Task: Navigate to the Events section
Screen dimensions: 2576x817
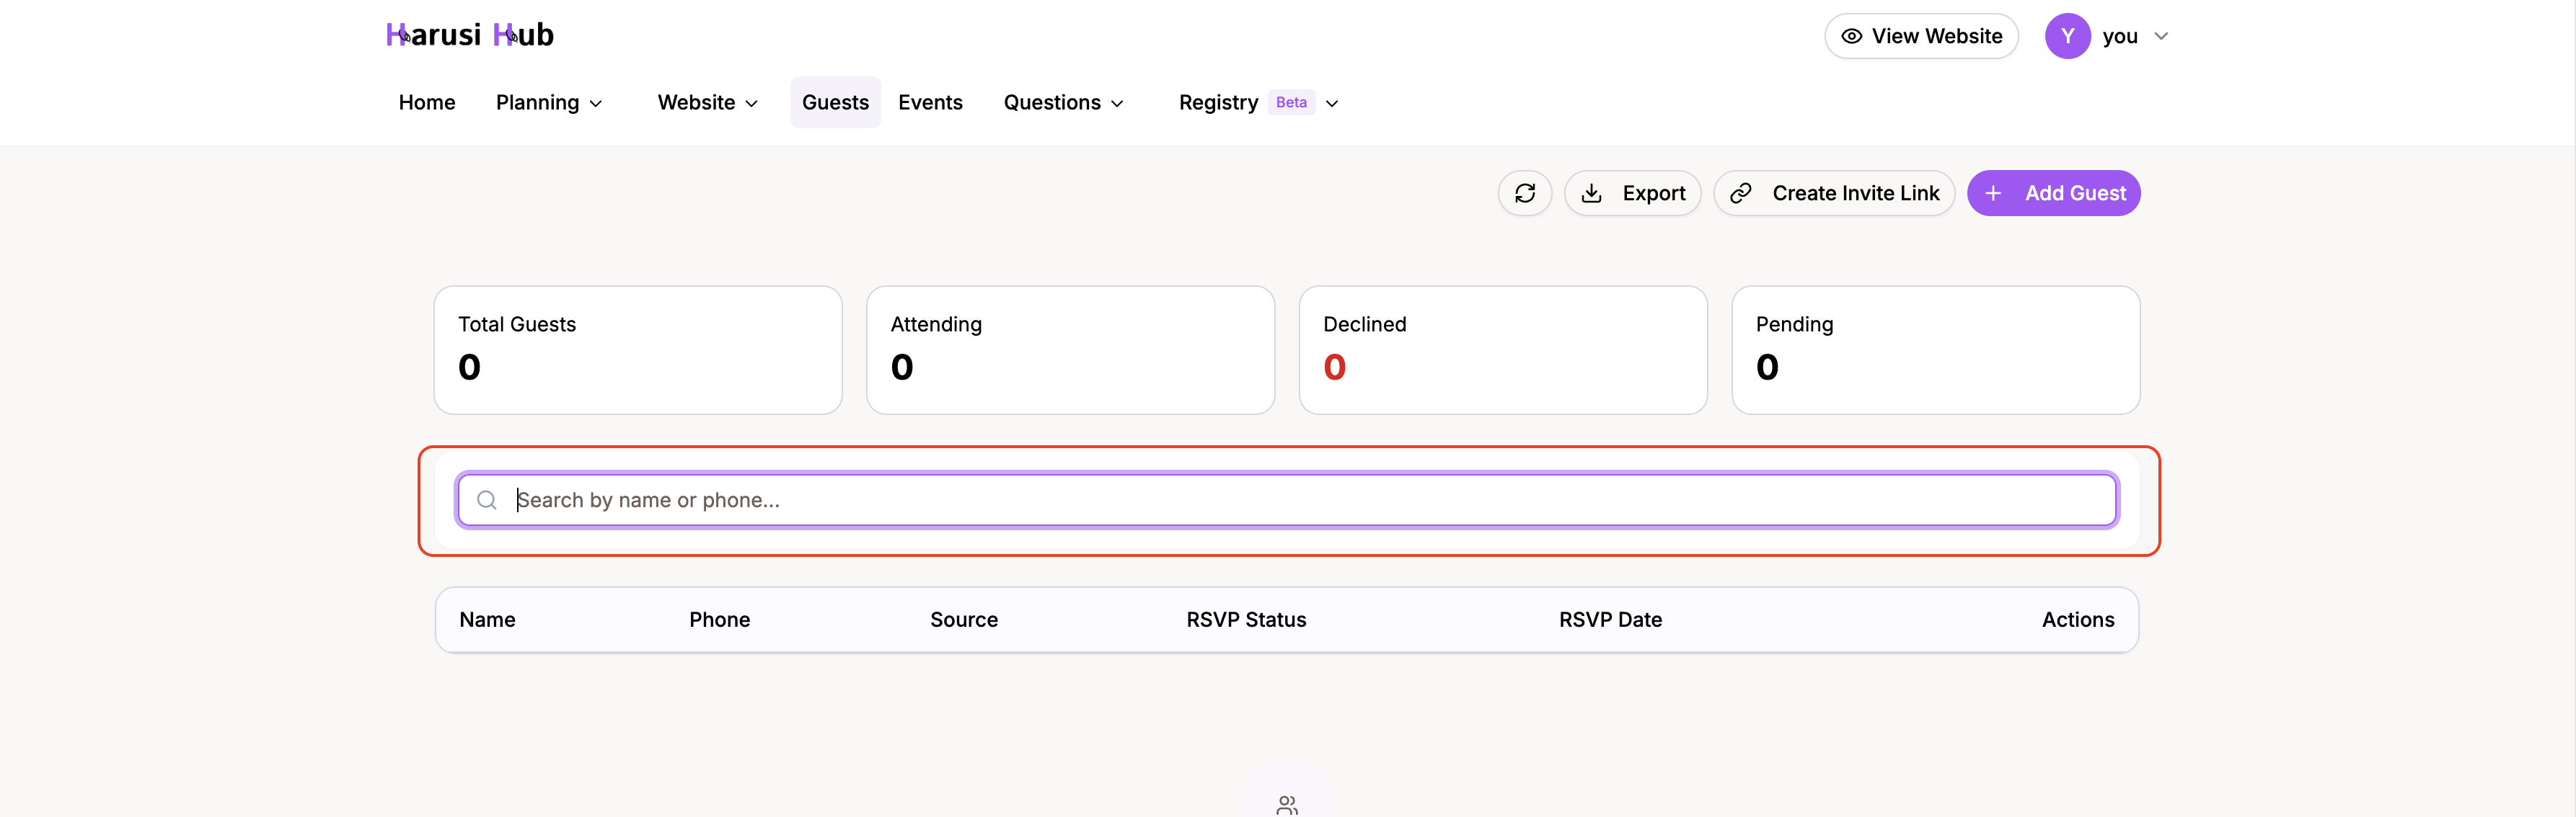Action: (930, 102)
